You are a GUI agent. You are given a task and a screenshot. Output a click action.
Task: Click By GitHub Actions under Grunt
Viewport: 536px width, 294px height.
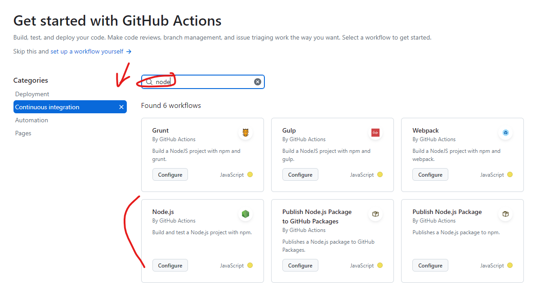(x=174, y=139)
